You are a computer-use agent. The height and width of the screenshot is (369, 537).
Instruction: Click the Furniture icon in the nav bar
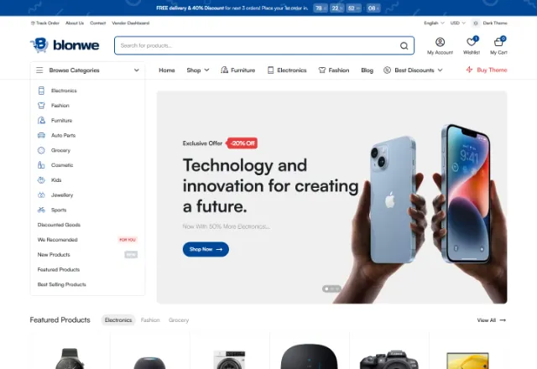(225, 70)
